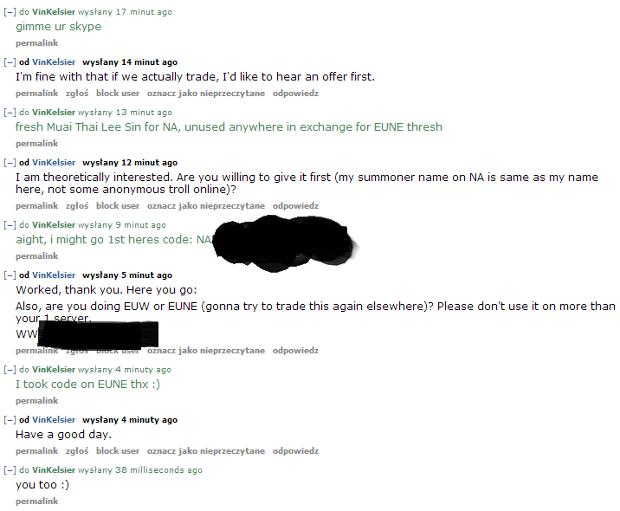Open permalink under Muai Thai Lee Sin message
Image resolution: width=620 pixels, height=511 pixels.
tap(36, 144)
